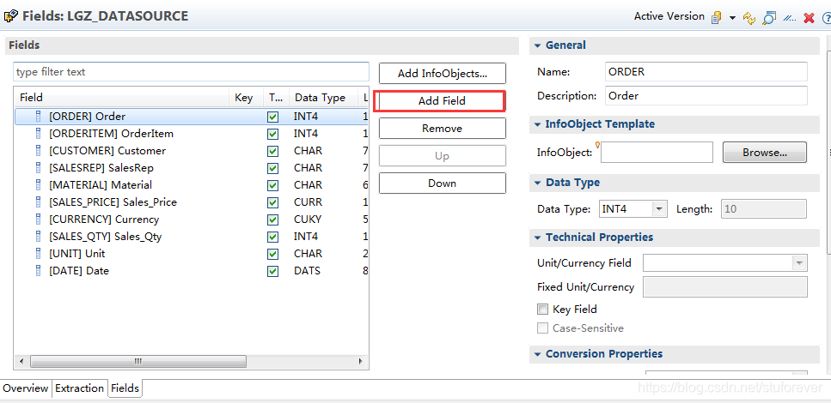Open help with the question mark icon
Viewport: 831px width, 403px height.
826,18
